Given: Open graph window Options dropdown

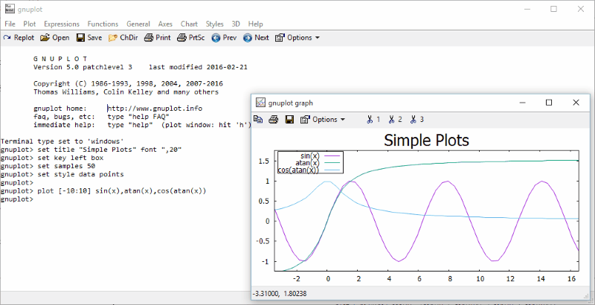Looking at the screenshot, I should coord(323,120).
